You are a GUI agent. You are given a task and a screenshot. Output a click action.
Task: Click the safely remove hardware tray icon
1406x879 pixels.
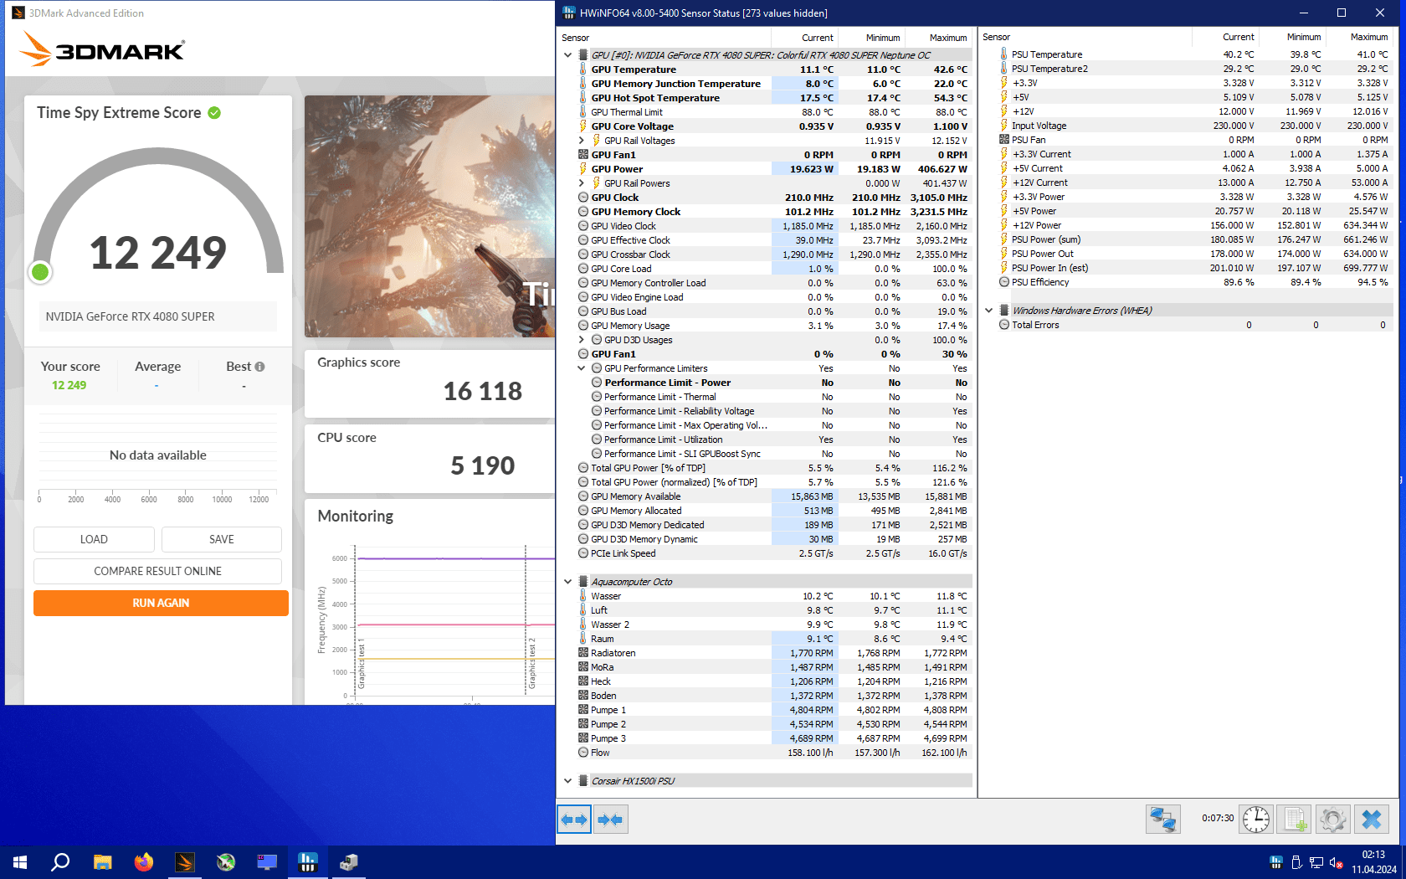click(1296, 862)
